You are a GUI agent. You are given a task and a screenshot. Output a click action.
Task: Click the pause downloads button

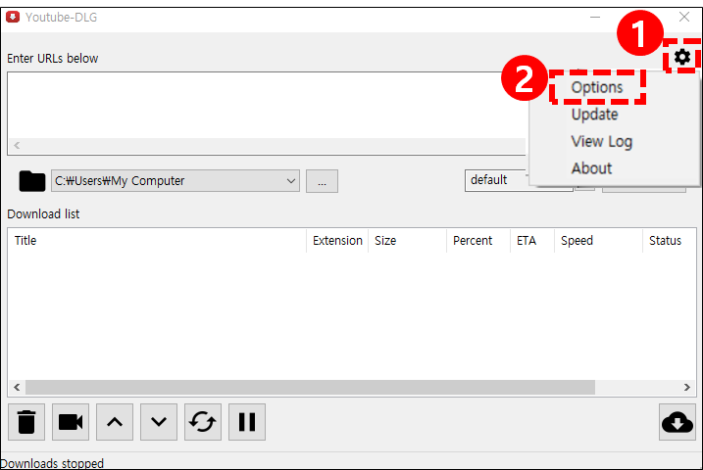[x=247, y=422]
